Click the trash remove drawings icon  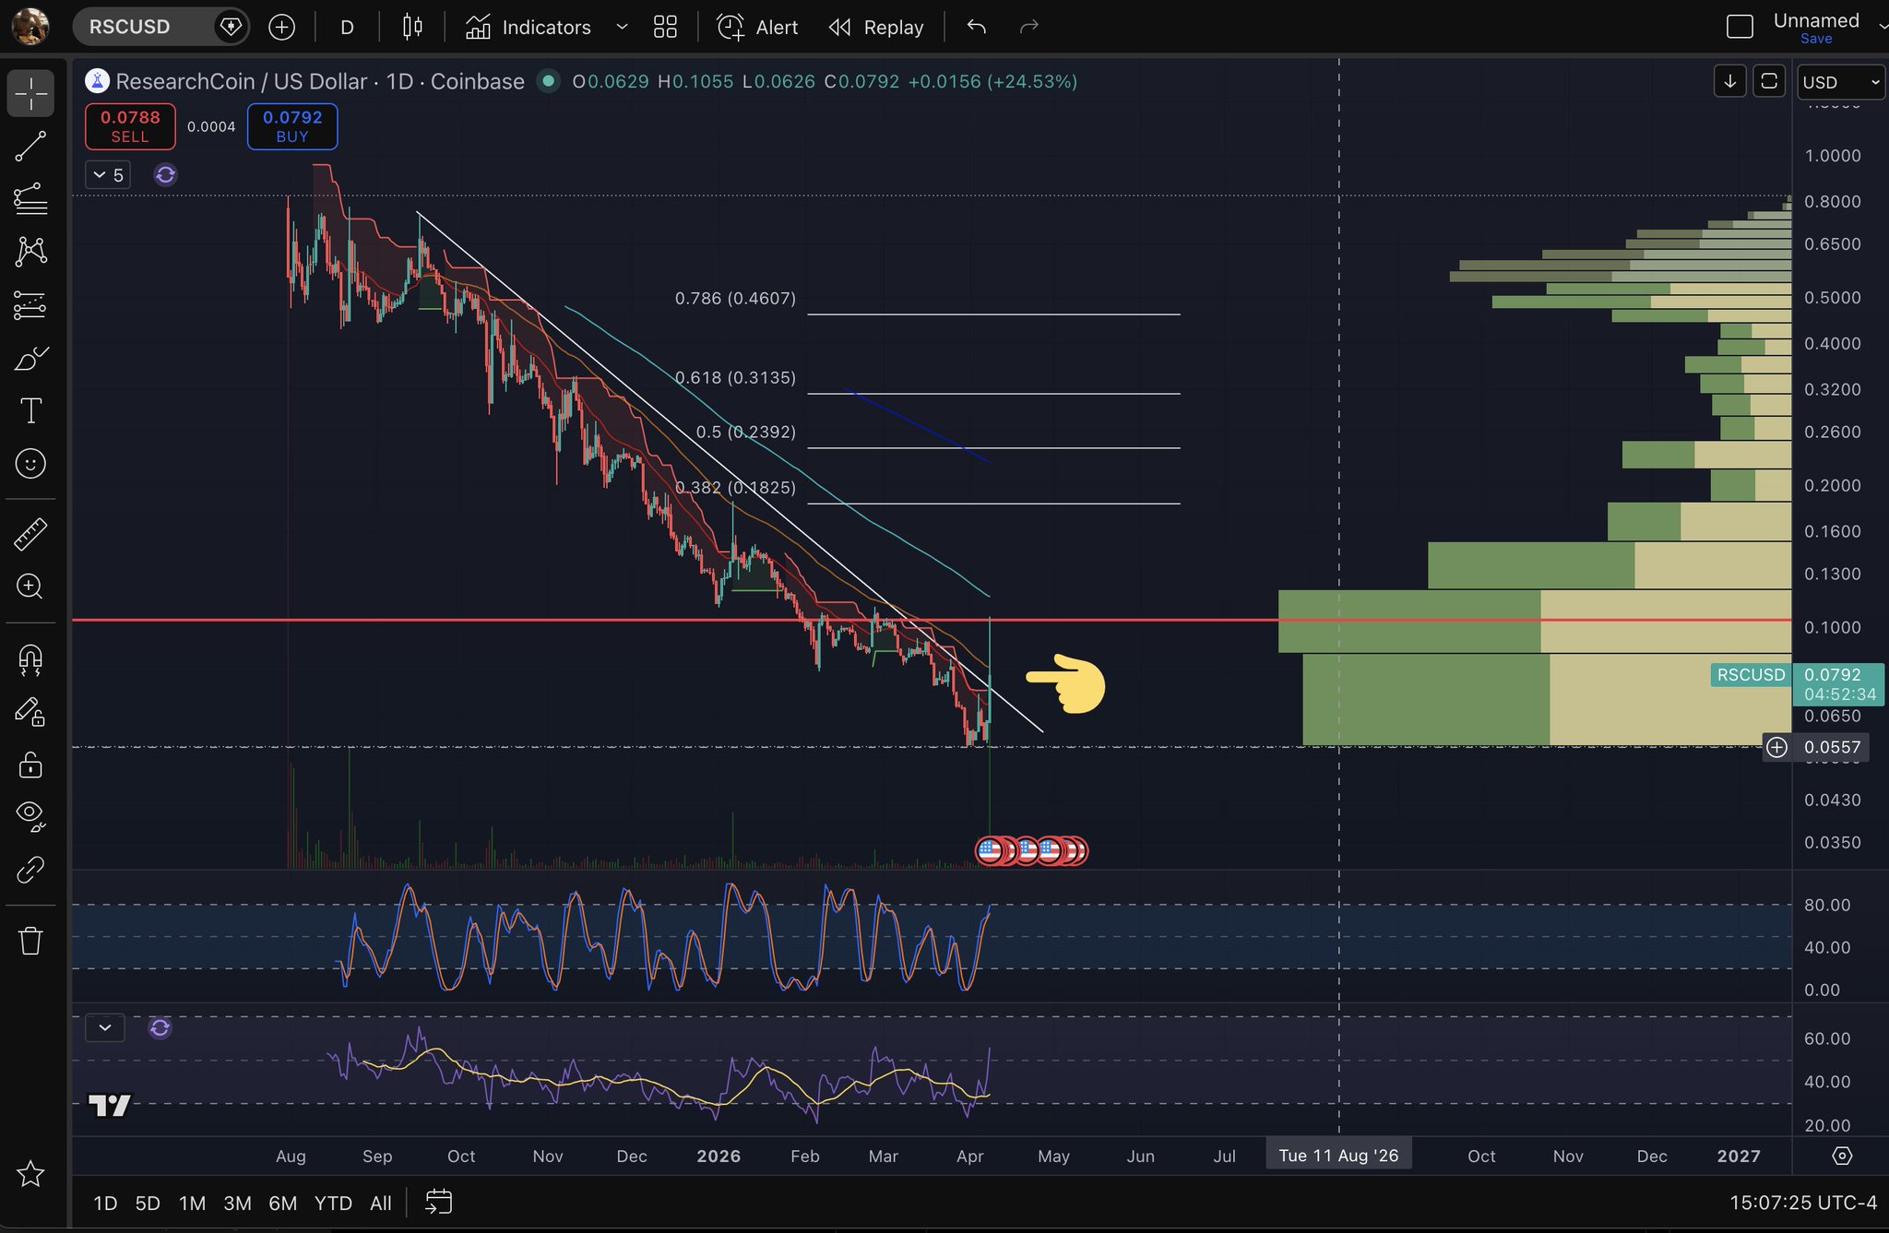pyautogui.click(x=30, y=941)
